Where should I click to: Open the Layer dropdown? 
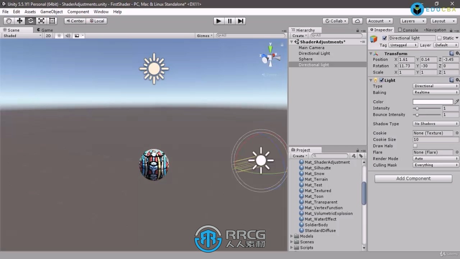point(446,45)
